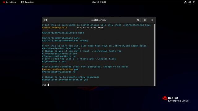This screenshot has height=111, width=198.
Task: Click the #KbdInteractiveAuthentication yes line
Action: (65, 80)
